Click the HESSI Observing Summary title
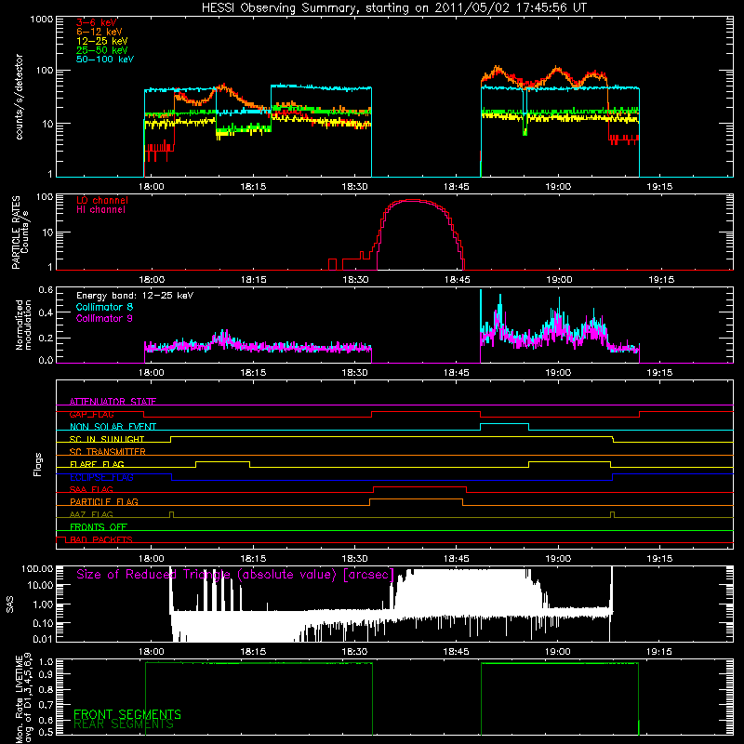 click(394, 8)
